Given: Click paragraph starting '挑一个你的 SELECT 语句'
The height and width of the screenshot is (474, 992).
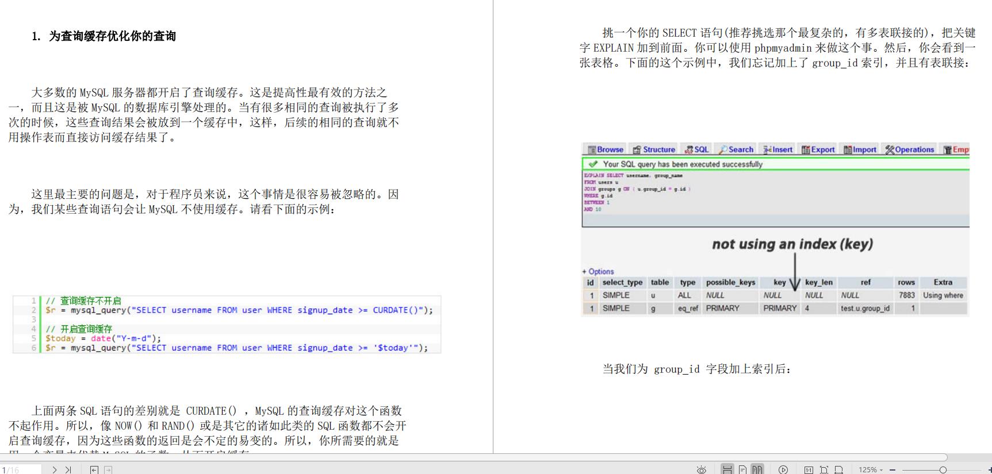Looking at the screenshot, I should 777,48.
